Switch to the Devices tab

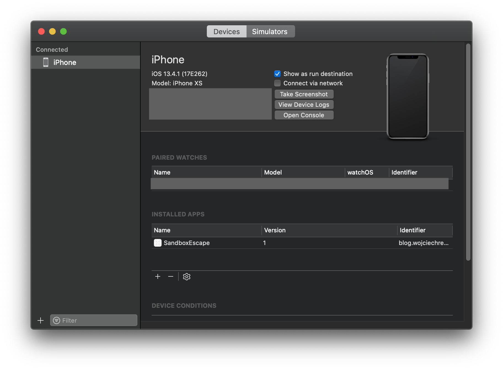coord(226,32)
